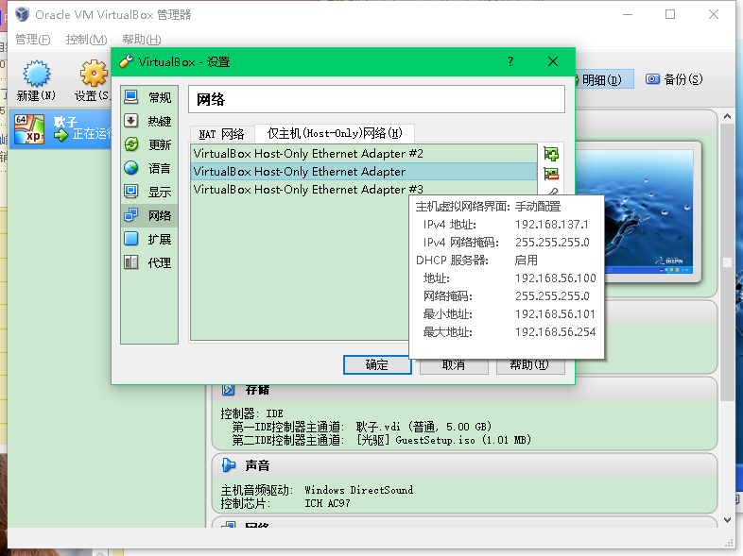
Task: Click the 声音 audio section icon
Action: [229, 465]
